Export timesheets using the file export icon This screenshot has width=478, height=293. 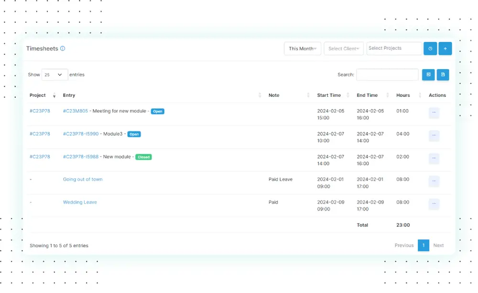coord(443,74)
